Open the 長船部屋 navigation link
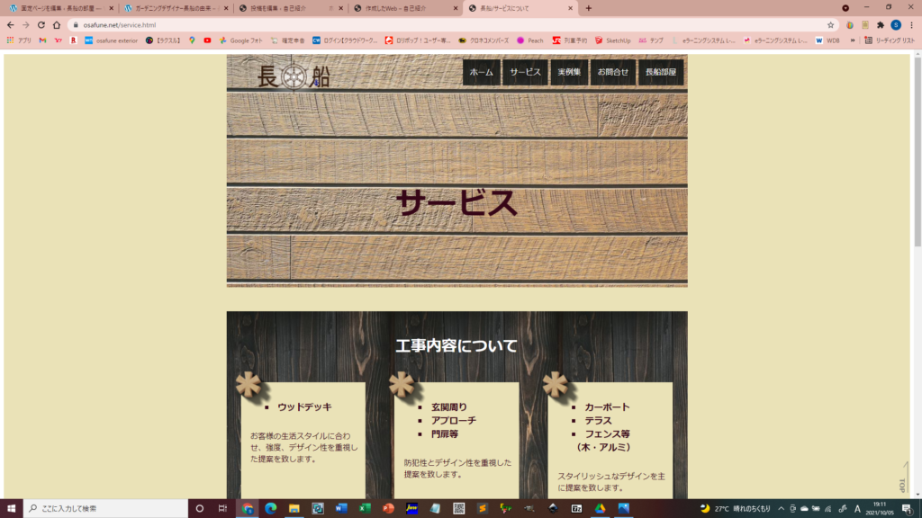 tap(661, 72)
